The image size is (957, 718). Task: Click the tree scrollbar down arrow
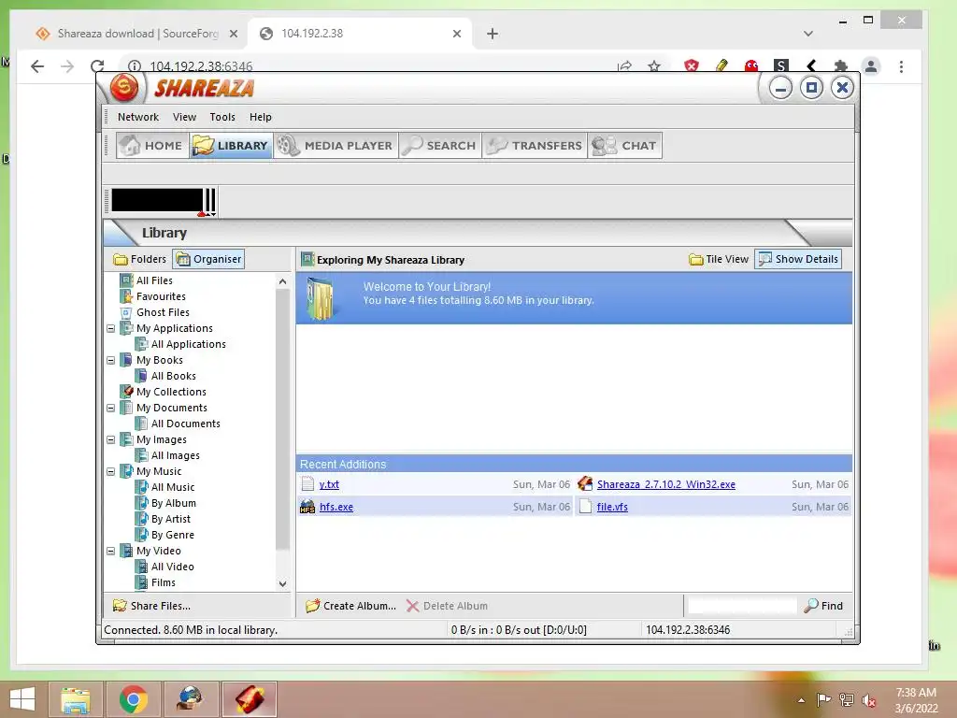(x=282, y=583)
